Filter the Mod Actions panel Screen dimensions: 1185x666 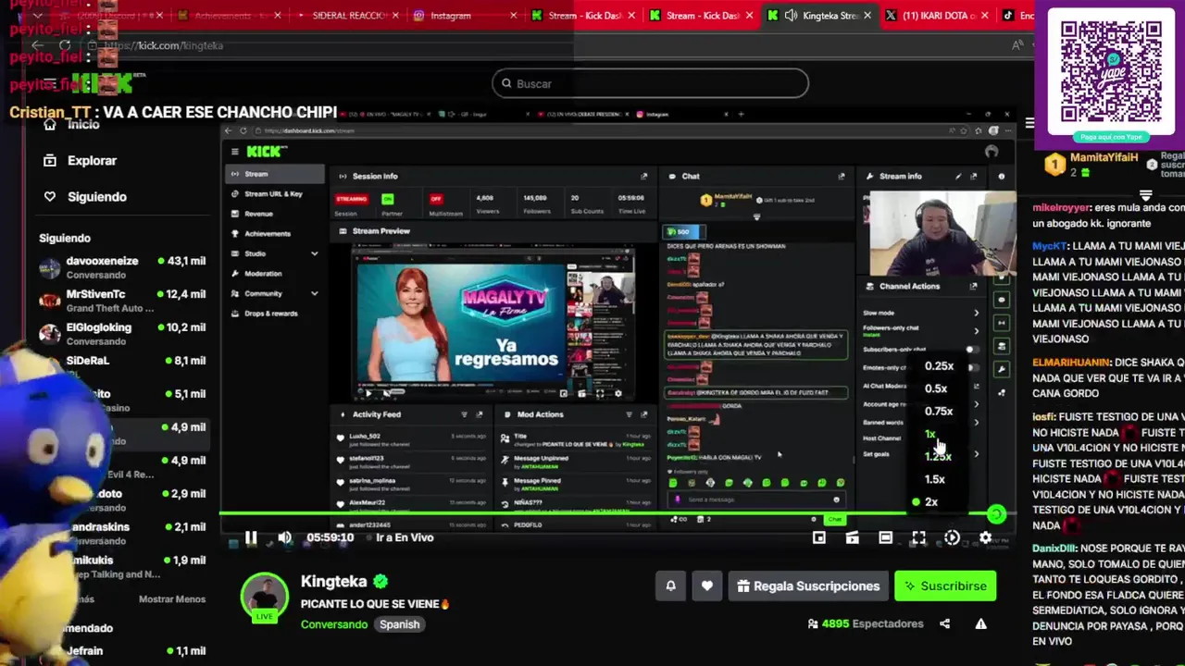629,414
